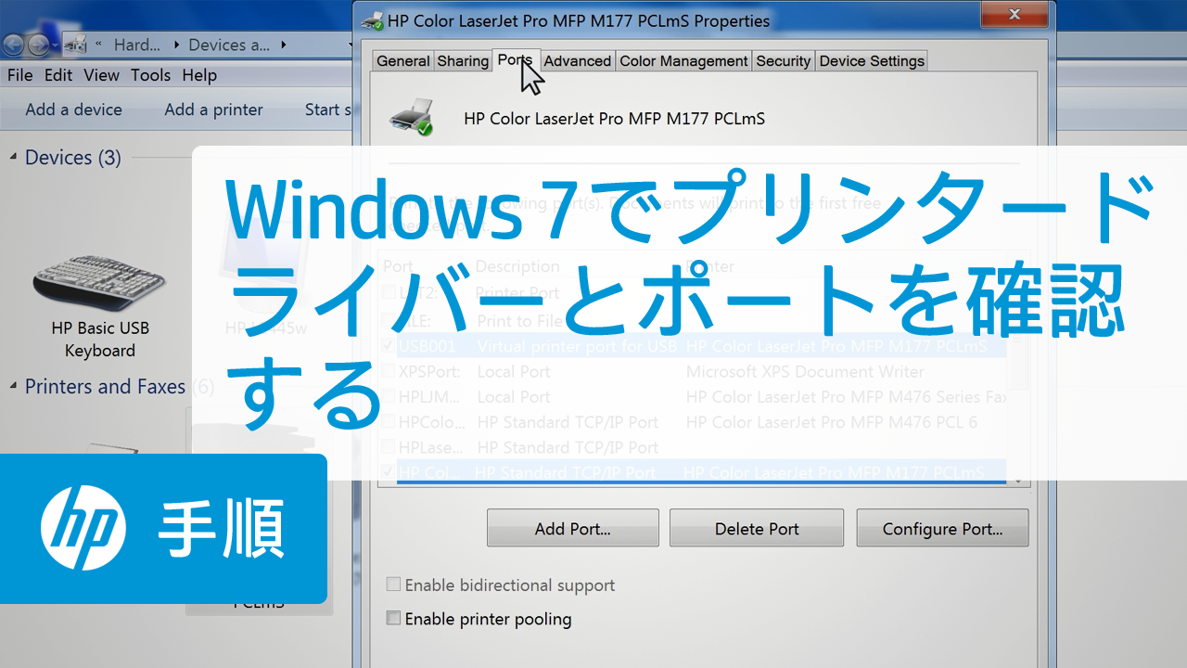Open the Tools menu

tap(150, 75)
